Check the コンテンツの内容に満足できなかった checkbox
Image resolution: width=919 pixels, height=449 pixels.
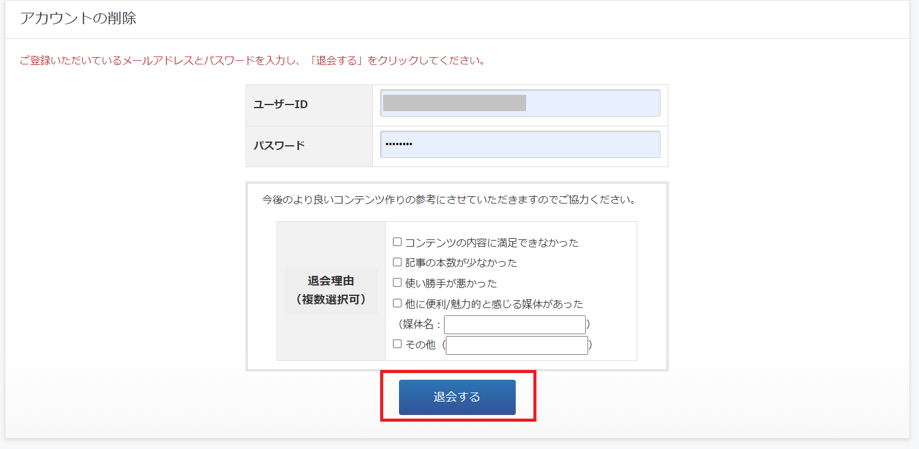[x=397, y=242]
